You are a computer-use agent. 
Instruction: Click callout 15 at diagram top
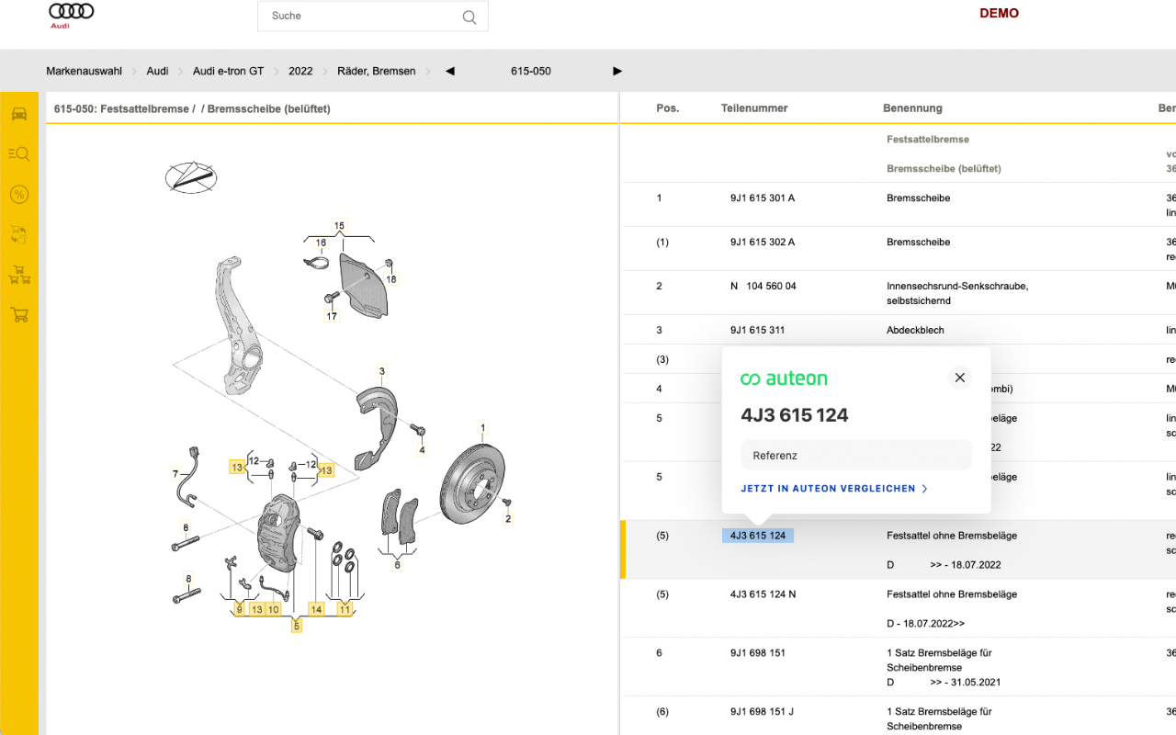pyautogui.click(x=339, y=225)
